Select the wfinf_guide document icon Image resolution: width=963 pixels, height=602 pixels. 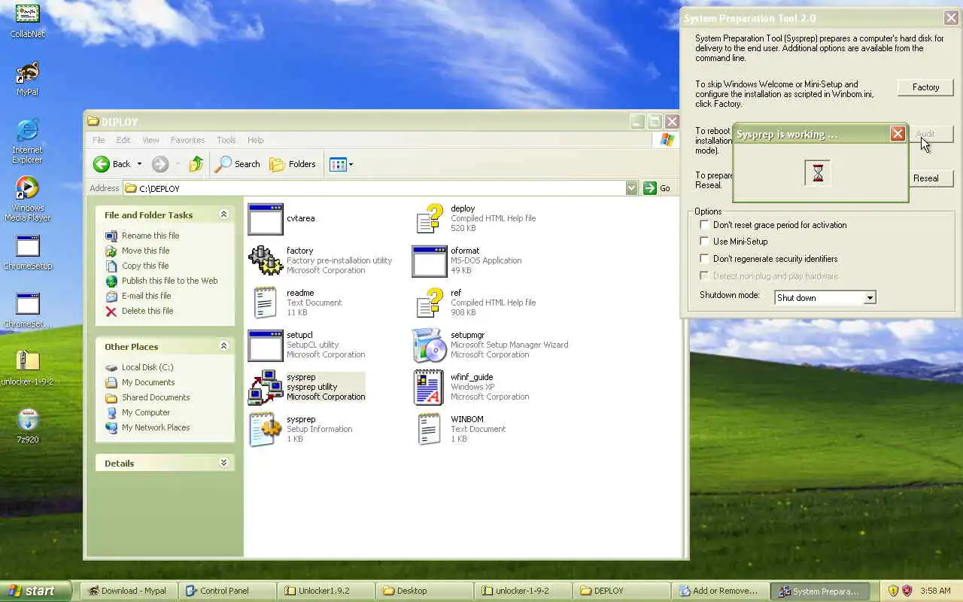430,387
